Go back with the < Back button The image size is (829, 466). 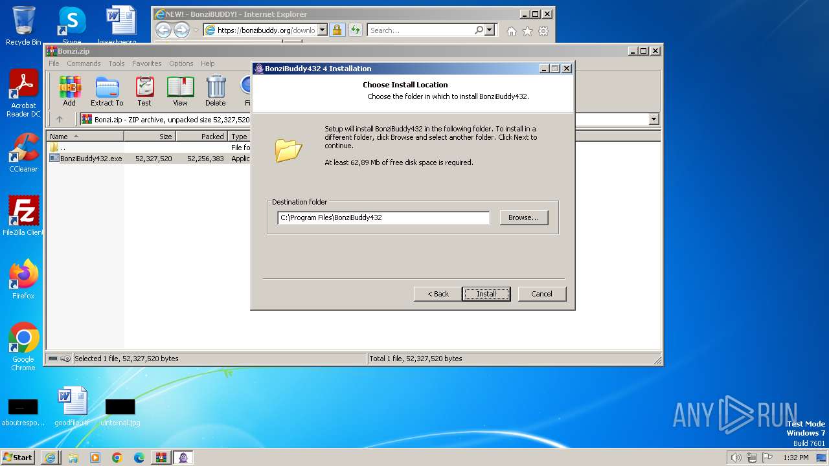[438, 294]
